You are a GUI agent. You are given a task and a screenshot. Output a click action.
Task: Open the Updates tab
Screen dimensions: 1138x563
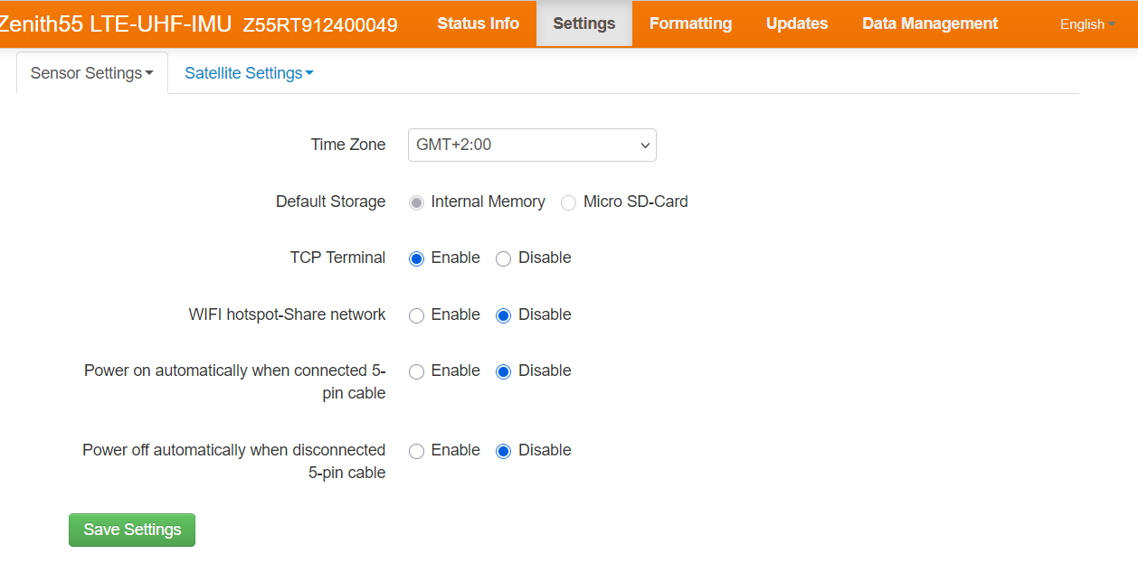coord(796,23)
